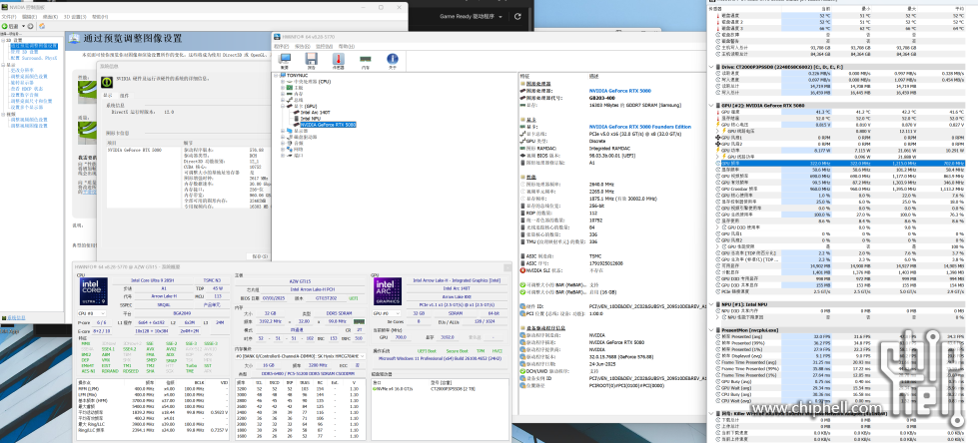Click the refresh icon beside Game Ready 驱动程序

517,16
